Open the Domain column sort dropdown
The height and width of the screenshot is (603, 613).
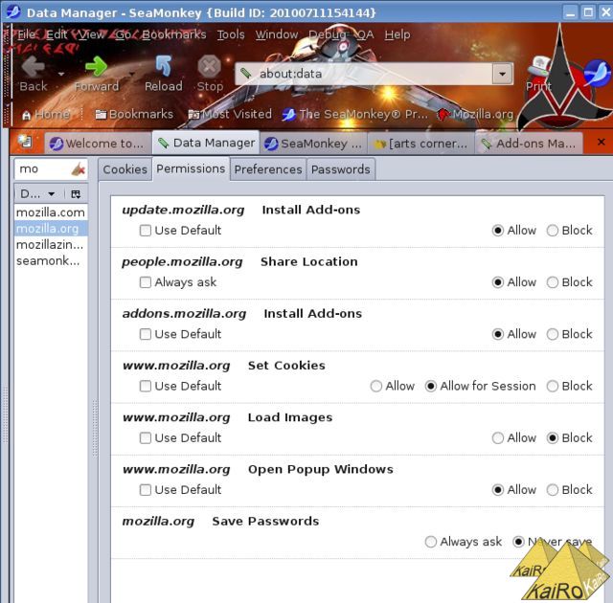pos(51,194)
